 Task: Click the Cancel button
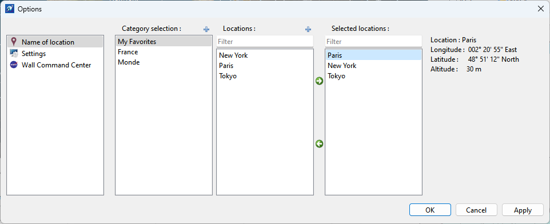click(x=476, y=210)
